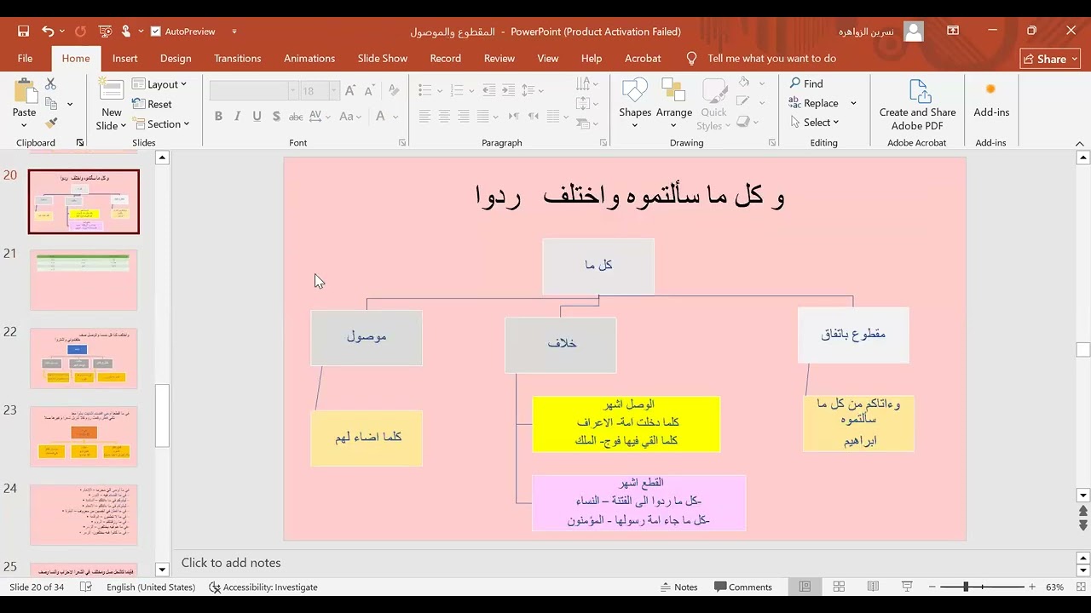Toggle Align Left paragraph
This screenshot has width=1091, height=613.
[x=424, y=117]
